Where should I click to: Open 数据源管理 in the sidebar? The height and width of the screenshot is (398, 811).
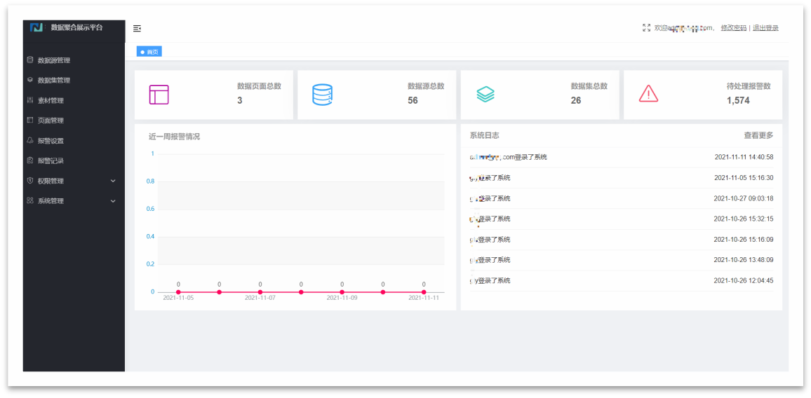pyautogui.click(x=54, y=60)
